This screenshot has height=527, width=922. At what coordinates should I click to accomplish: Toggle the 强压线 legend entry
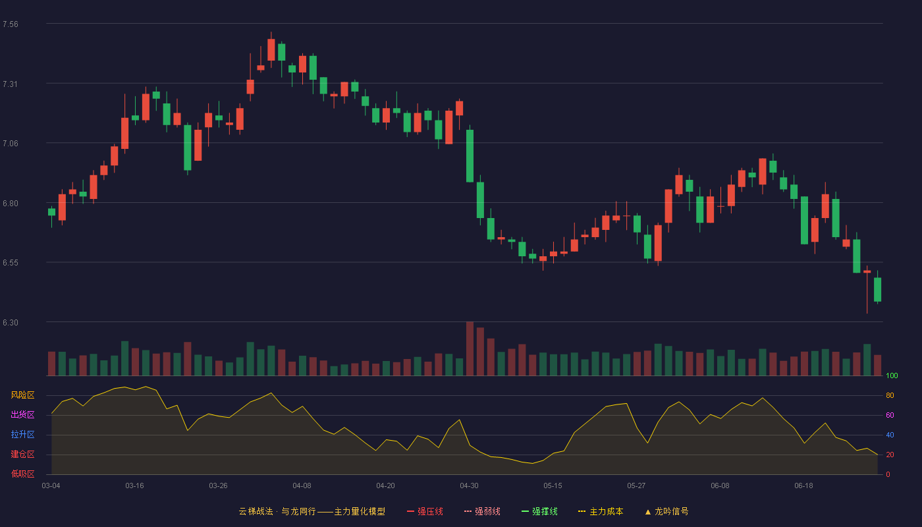[x=425, y=511]
